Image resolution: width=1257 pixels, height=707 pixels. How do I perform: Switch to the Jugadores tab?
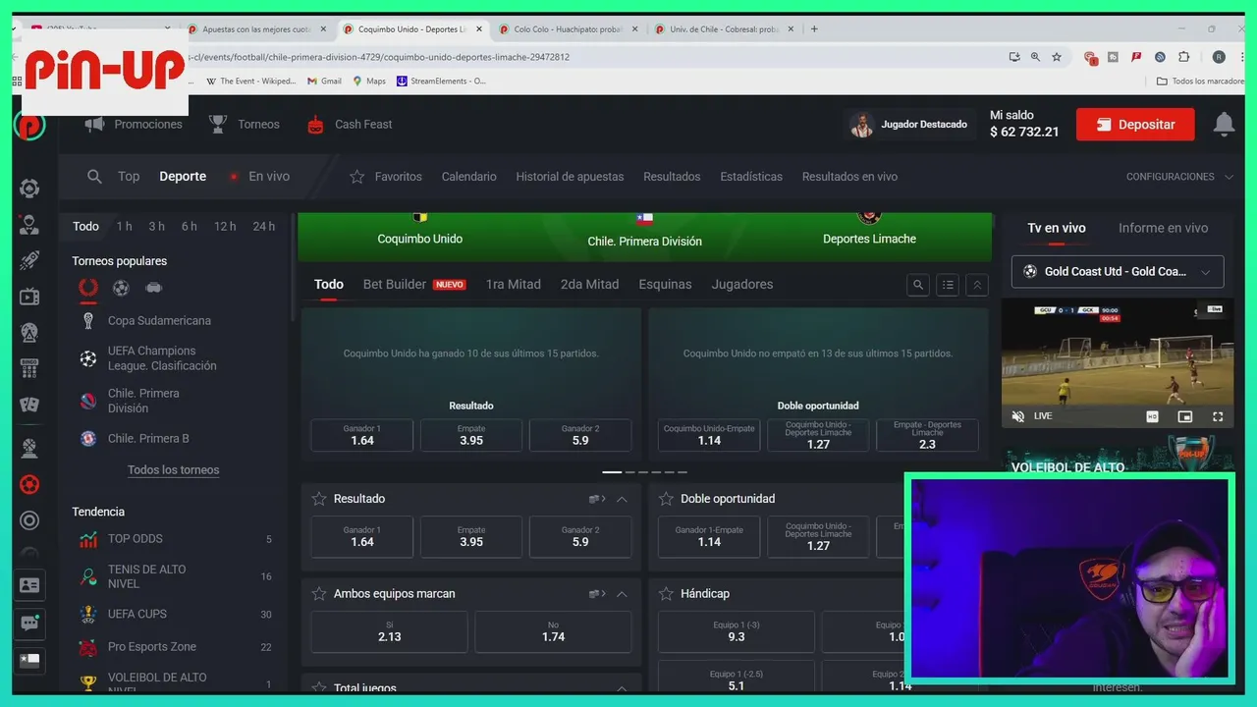tap(741, 285)
